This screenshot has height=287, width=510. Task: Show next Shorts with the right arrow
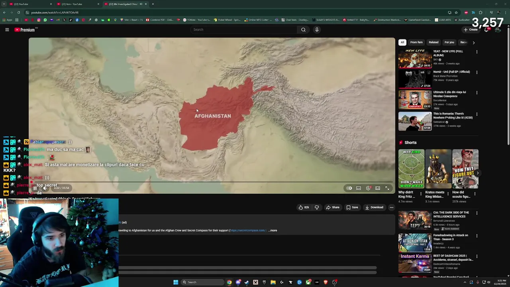pos(477,173)
